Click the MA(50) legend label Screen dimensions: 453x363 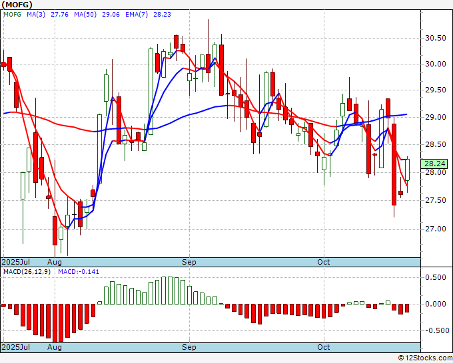point(85,15)
